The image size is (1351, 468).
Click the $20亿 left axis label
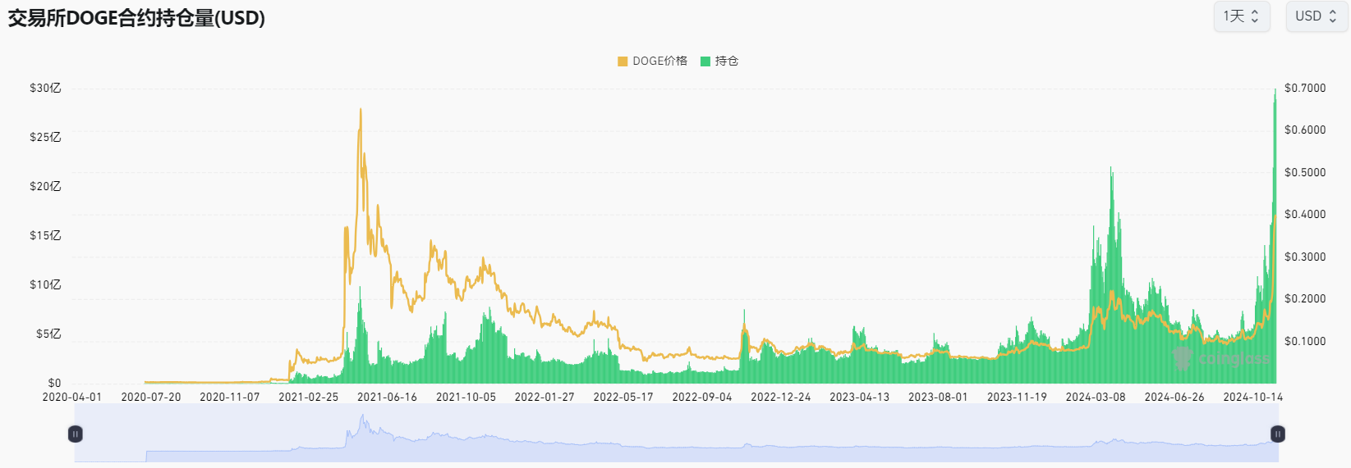pos(45,186)
